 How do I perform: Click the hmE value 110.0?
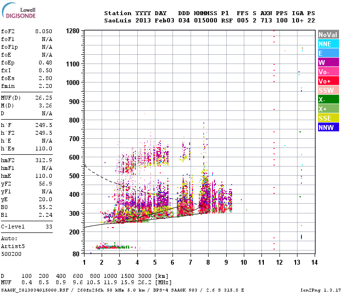[43, 176]
